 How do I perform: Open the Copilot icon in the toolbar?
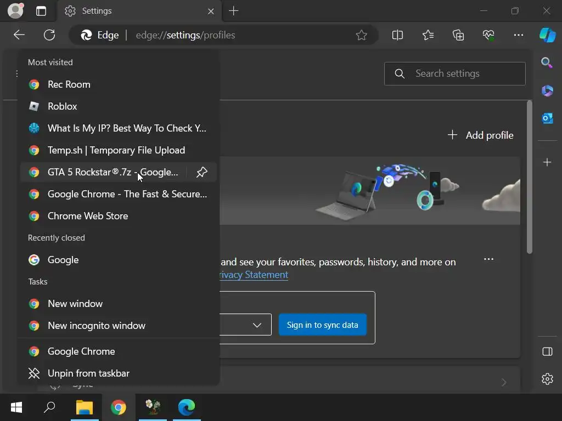(547, 35)
